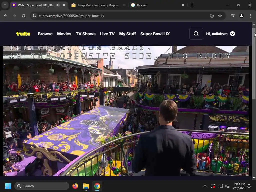
Task: Open Live TV section
Action: [x=107, y=34]
